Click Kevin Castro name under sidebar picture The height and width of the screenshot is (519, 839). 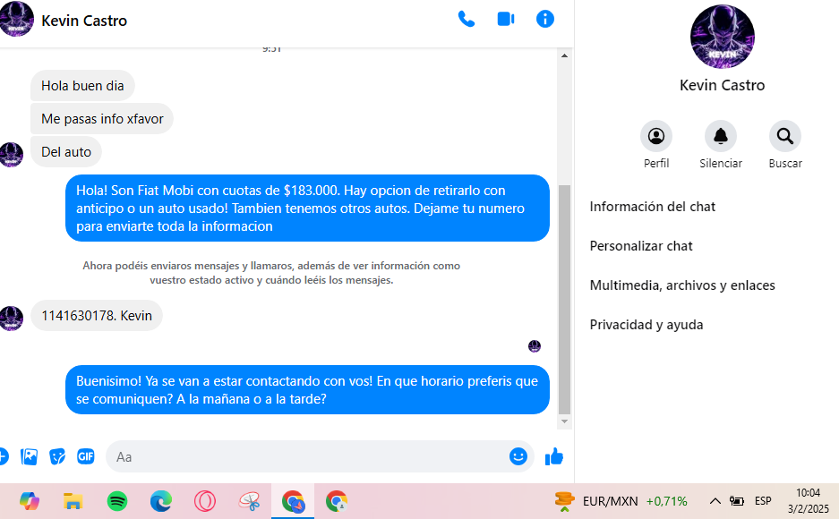[x=722, y=85]
